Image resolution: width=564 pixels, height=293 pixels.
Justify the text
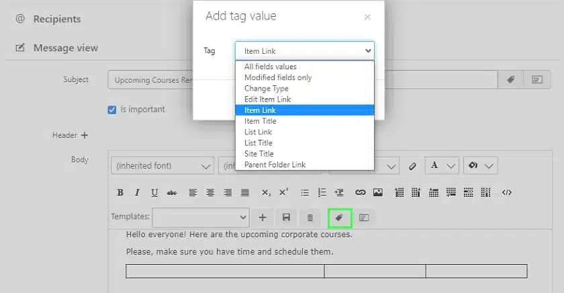(x=245, y=193)
